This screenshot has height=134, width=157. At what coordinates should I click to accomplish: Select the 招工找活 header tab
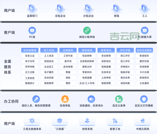tap(49, 50)
